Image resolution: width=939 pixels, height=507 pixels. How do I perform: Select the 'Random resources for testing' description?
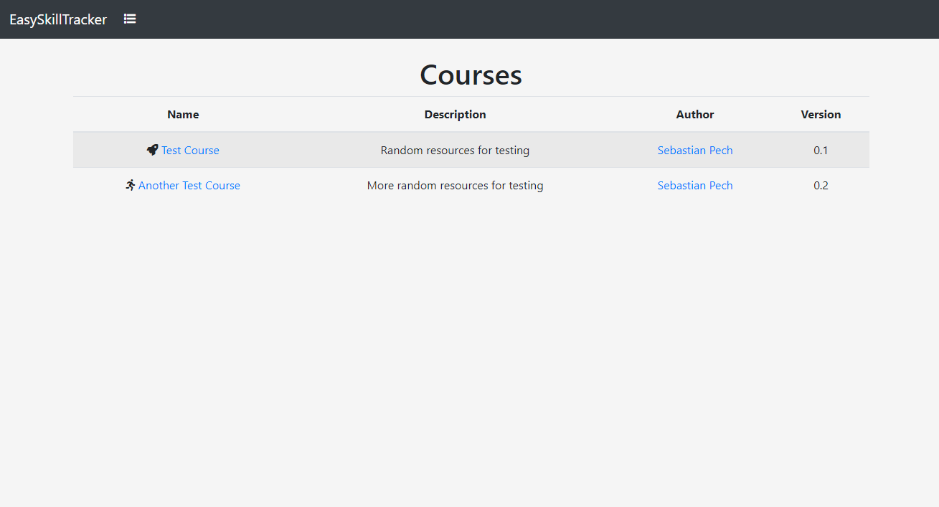click(x=455, y=150)
